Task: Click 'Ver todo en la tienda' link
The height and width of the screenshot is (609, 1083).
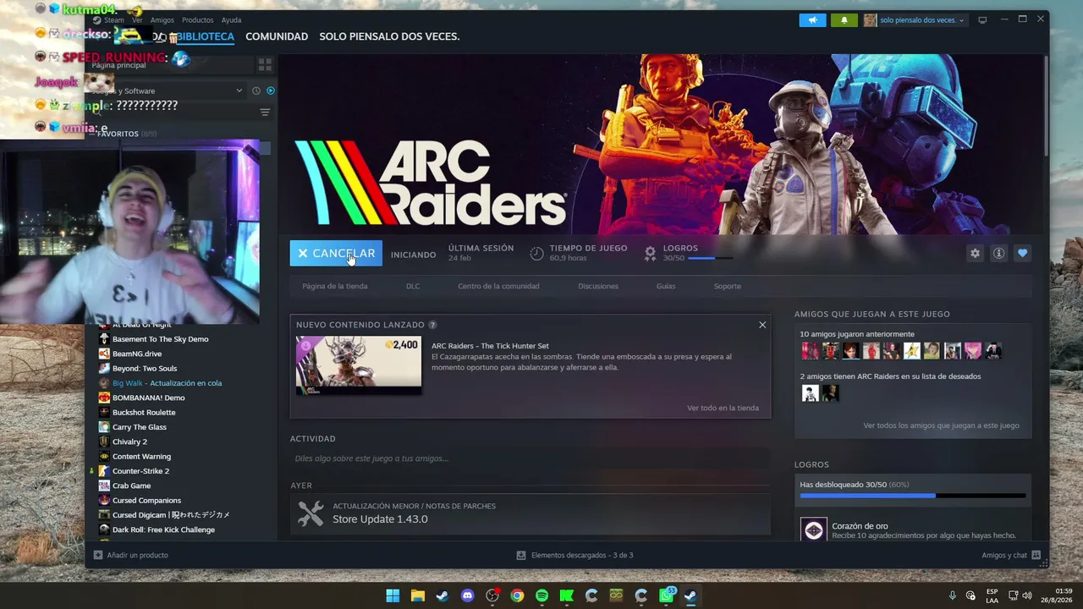Action: 723,408
